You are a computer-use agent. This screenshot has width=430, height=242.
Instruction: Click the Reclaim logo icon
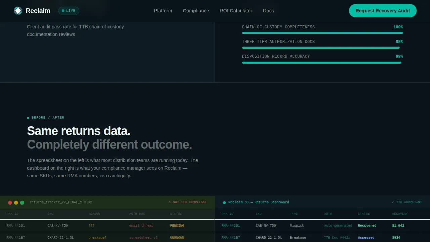pyautogui.click(x=18, y=11)
